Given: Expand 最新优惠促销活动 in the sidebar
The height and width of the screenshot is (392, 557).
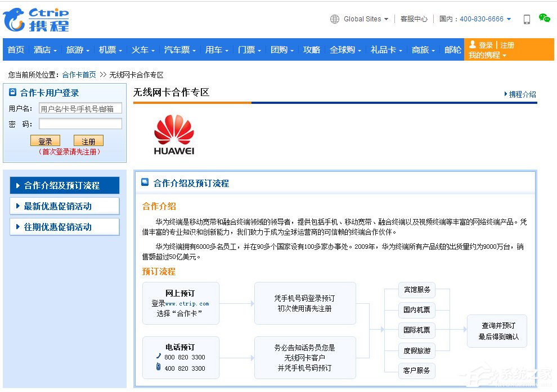Looking at the screenshot, I should coord(64,206).
